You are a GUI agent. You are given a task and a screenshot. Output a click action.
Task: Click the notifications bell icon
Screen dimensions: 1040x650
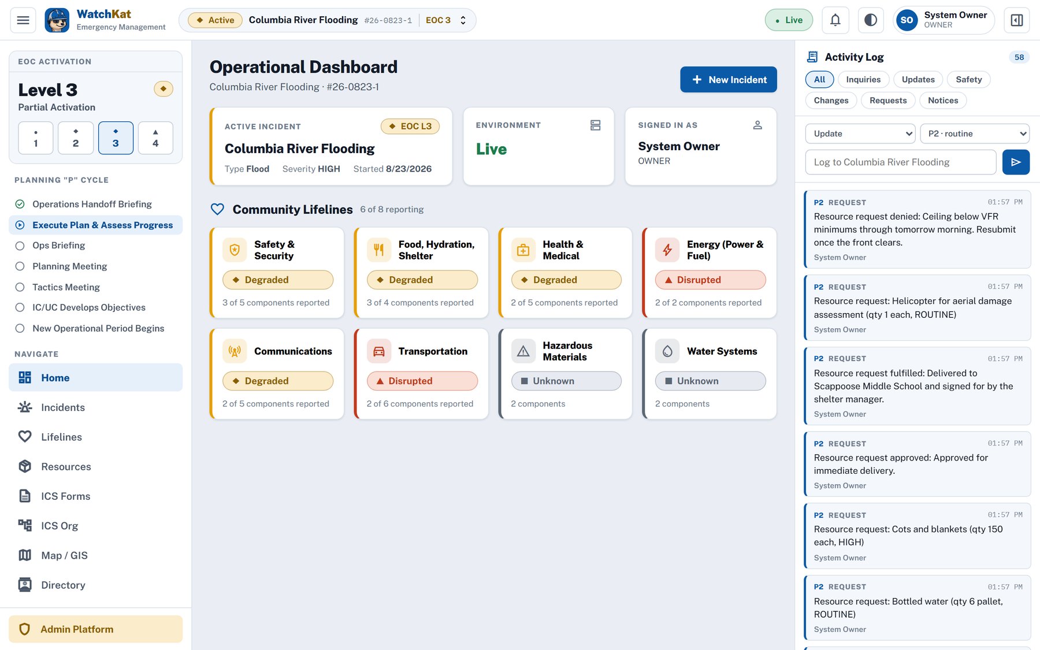coord(835,20)
